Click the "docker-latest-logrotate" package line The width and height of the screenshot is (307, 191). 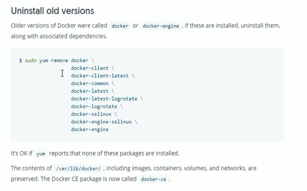[104, 99]
